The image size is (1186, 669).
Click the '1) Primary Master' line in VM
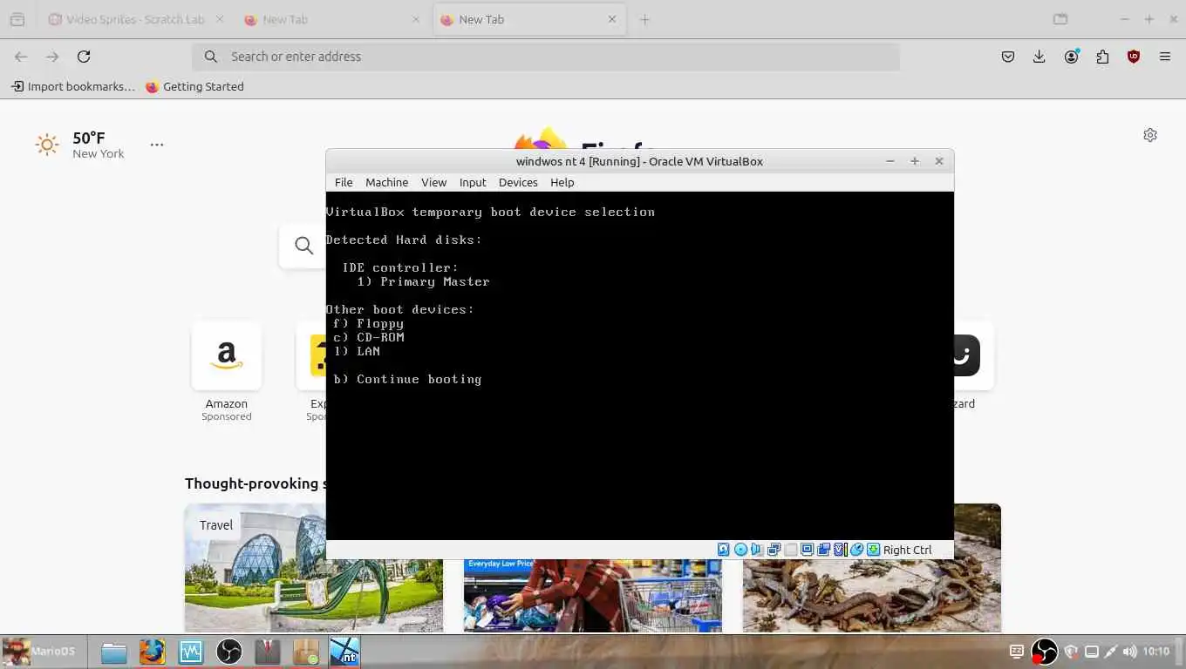(x=423, y=281)
